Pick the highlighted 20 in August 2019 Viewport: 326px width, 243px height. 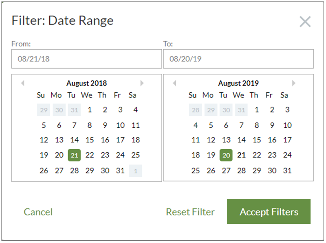pyautogui.click(x=226, y=155)
